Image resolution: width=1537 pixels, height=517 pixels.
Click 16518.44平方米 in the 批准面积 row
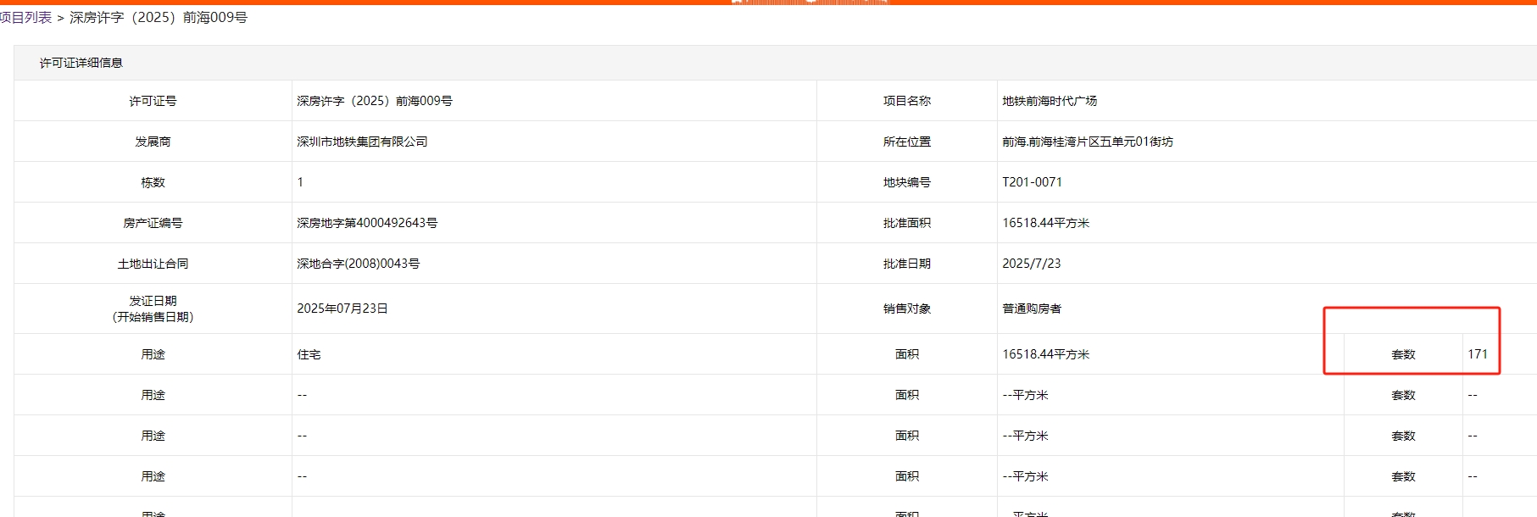click(x=1046, y=223)
